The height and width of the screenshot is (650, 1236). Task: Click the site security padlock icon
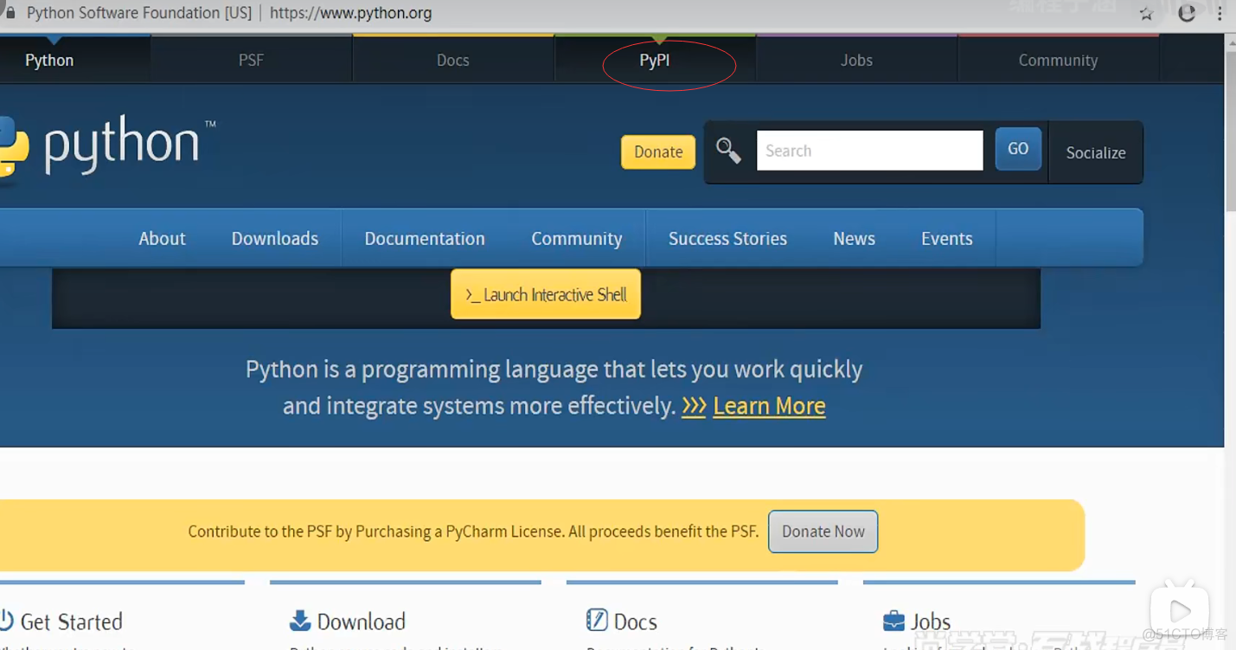tap(10, 13)
